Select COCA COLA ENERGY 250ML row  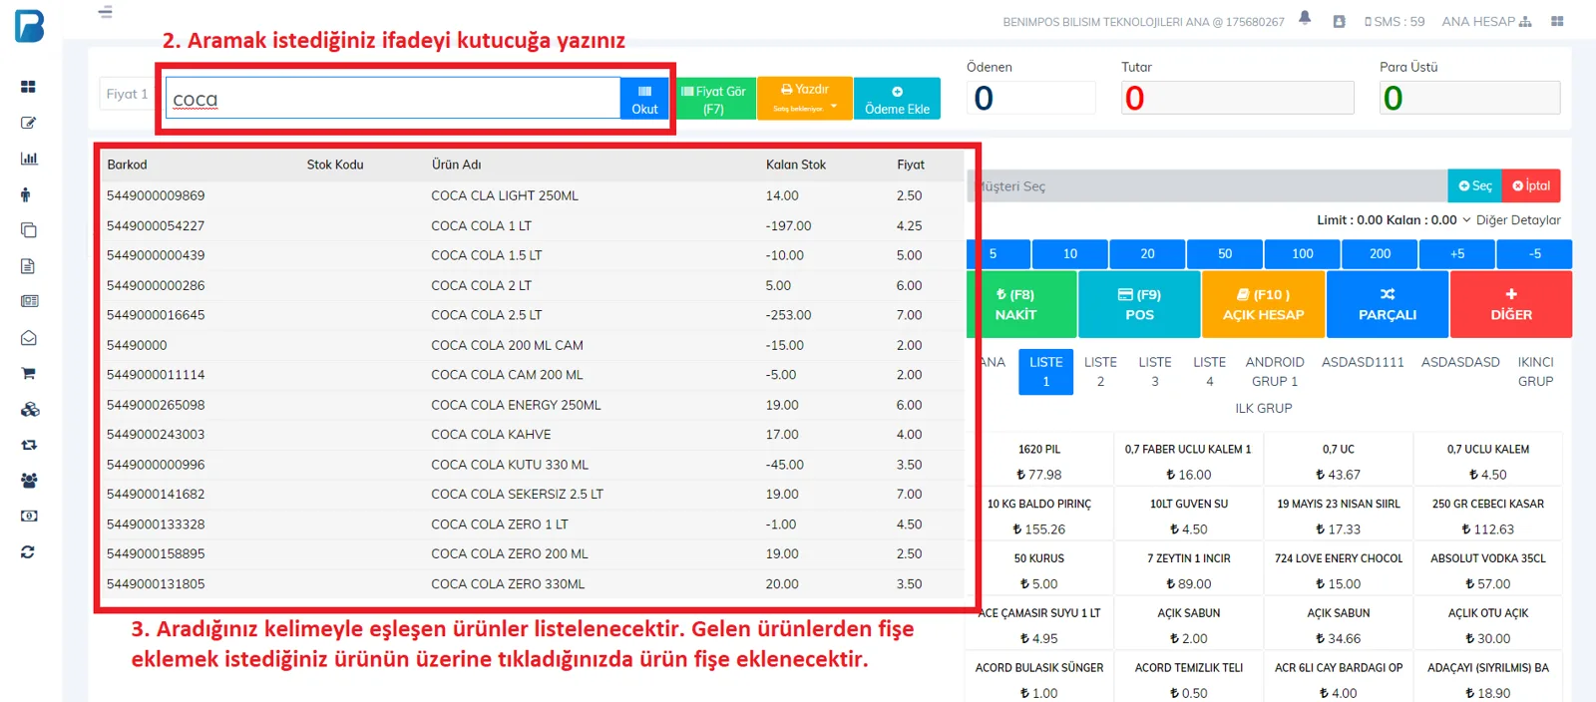click(534, 405)
